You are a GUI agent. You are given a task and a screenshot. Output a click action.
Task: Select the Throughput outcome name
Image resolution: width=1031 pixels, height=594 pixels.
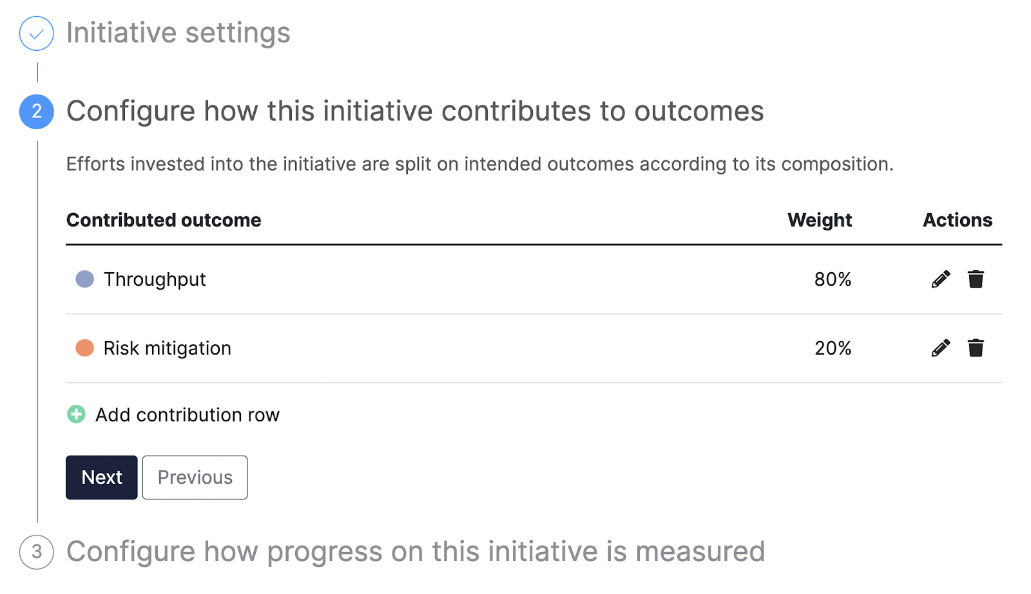(155, 279)
